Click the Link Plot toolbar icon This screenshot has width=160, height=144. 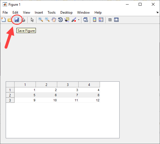point(85,20)
